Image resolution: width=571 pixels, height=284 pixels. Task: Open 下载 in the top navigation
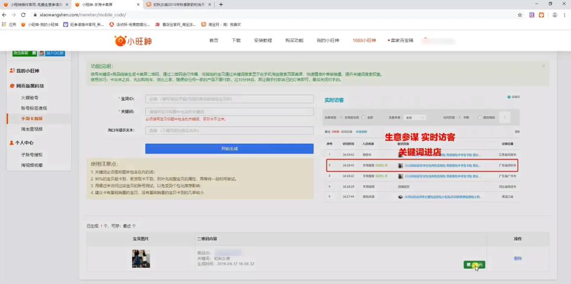(x=236, y=40)
